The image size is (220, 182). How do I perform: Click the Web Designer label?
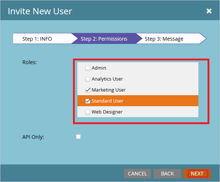point(107,112)
